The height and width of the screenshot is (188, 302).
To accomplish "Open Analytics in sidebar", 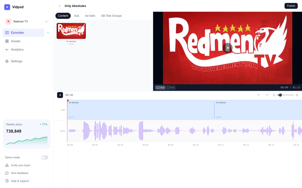I will tap(17, 50).
